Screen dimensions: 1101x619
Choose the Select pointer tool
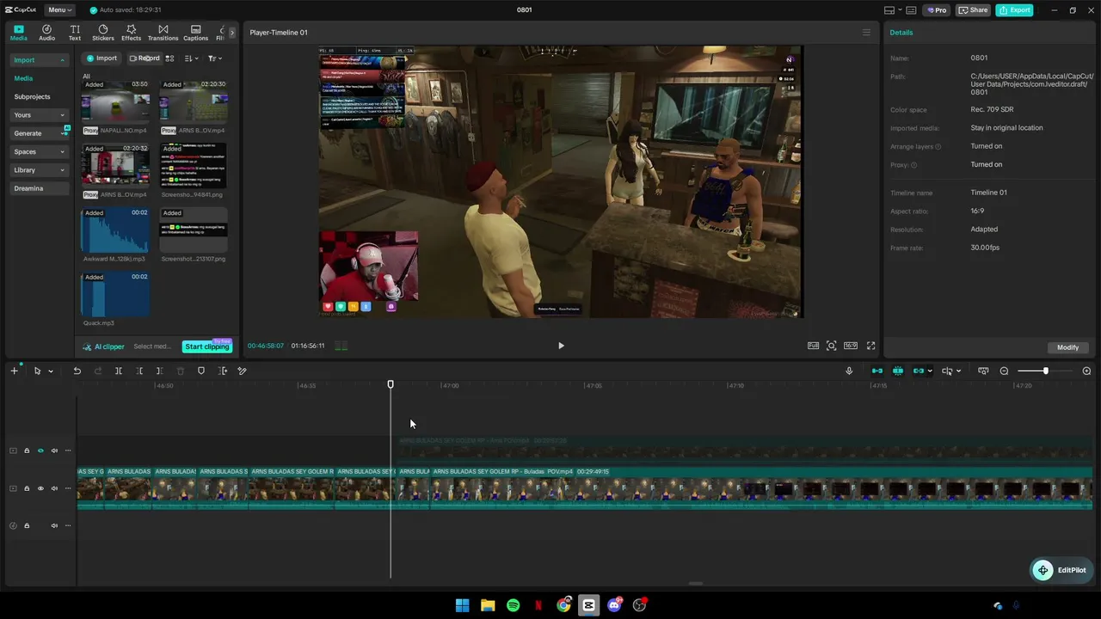[x=37, y=371]
